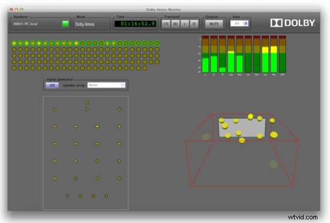Turn on the signal generator Off toggle
This screenshot has height=223, width=330.
click(52, 85)
